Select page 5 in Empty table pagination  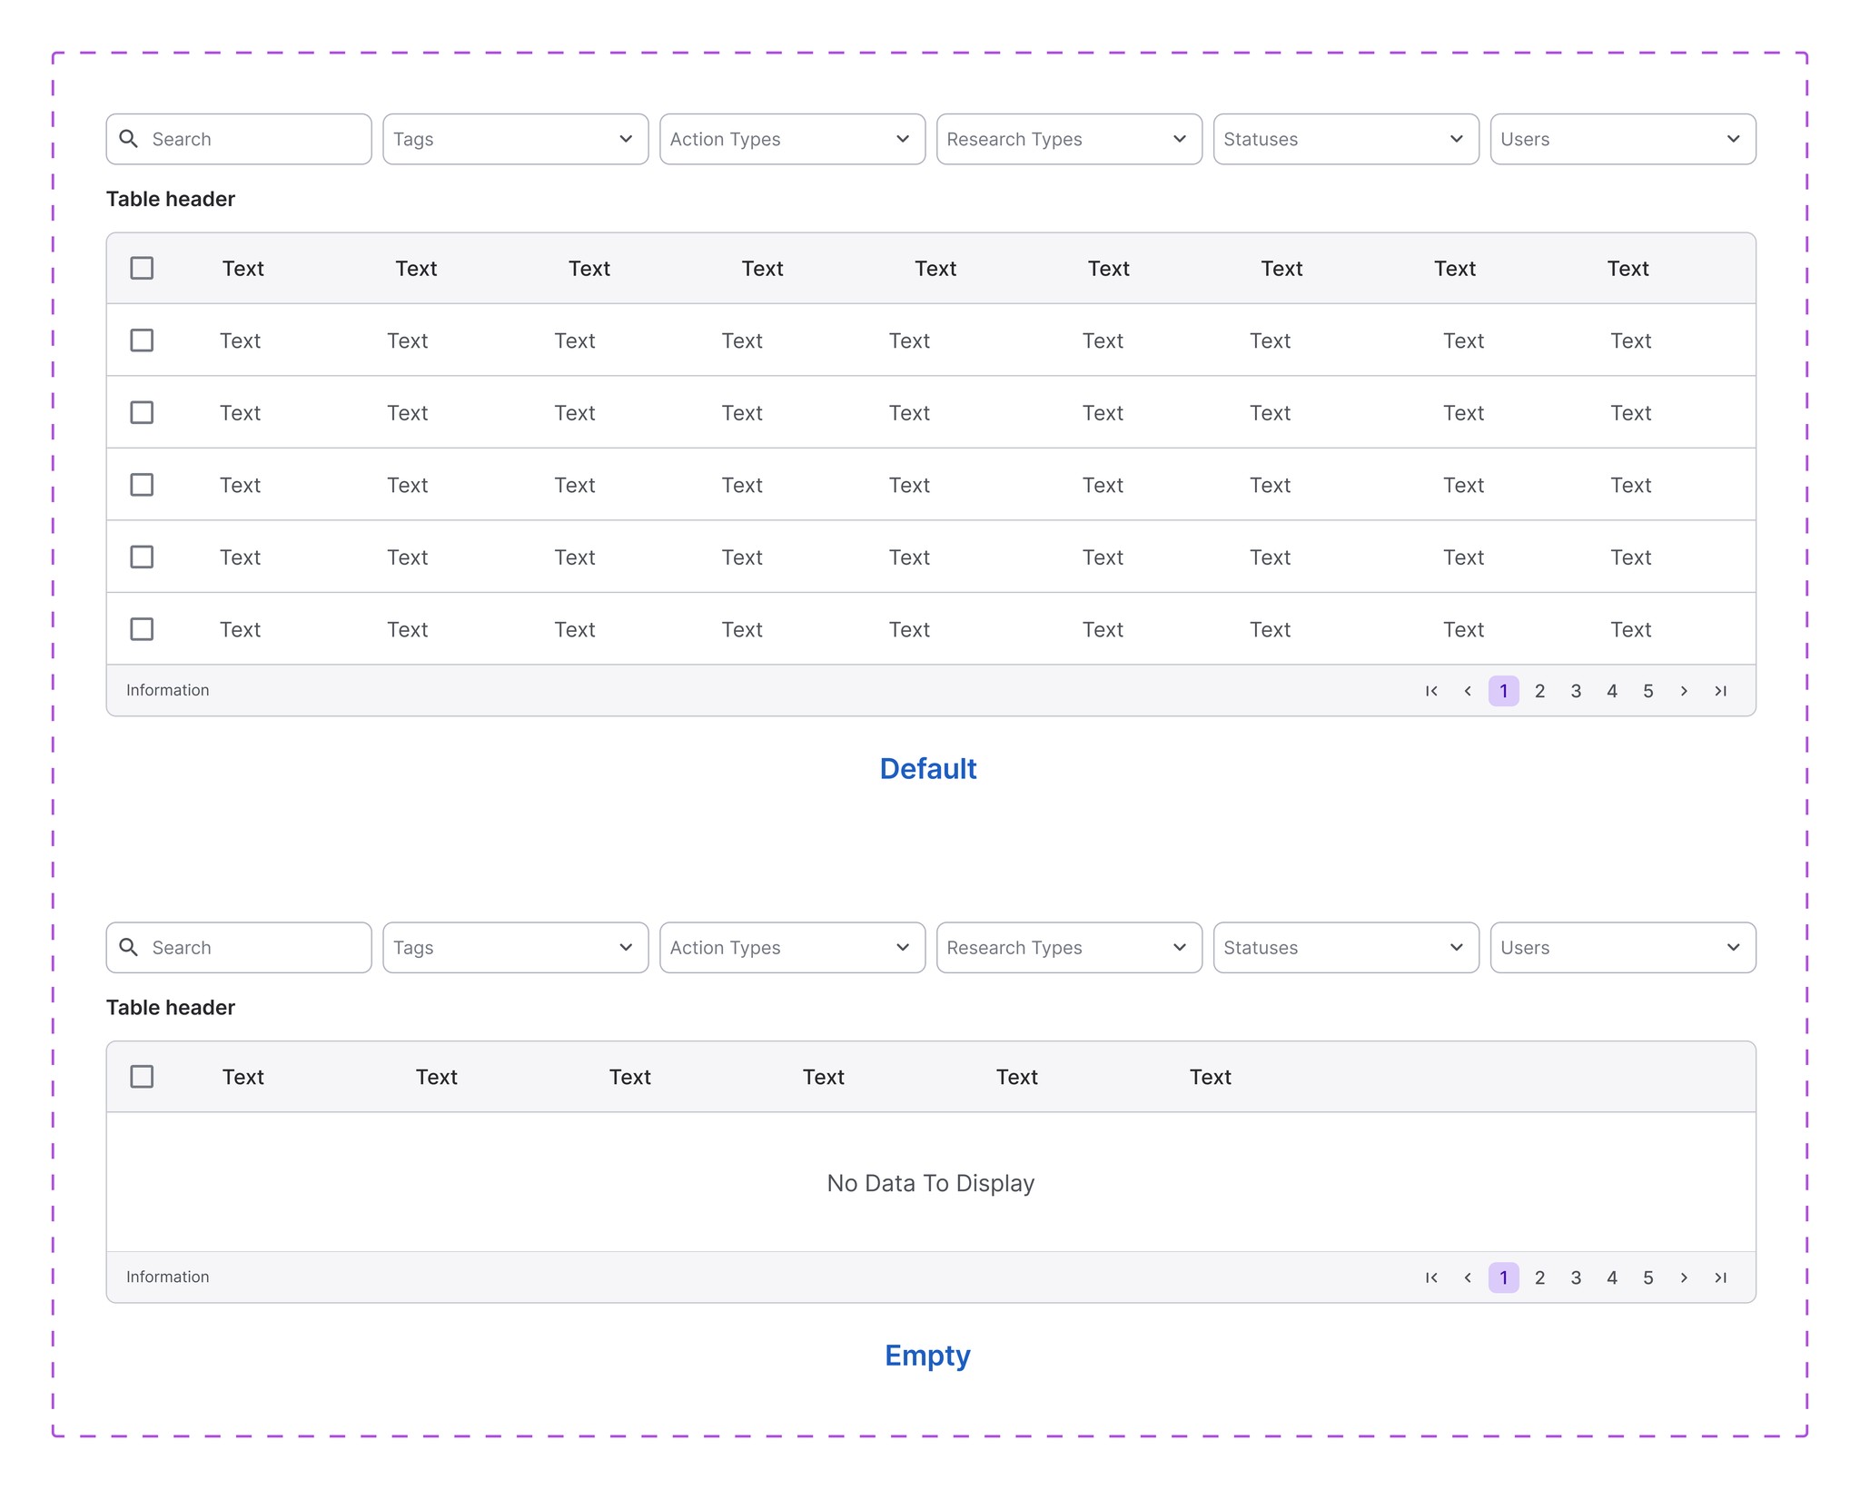[x=1648, y=1277]
